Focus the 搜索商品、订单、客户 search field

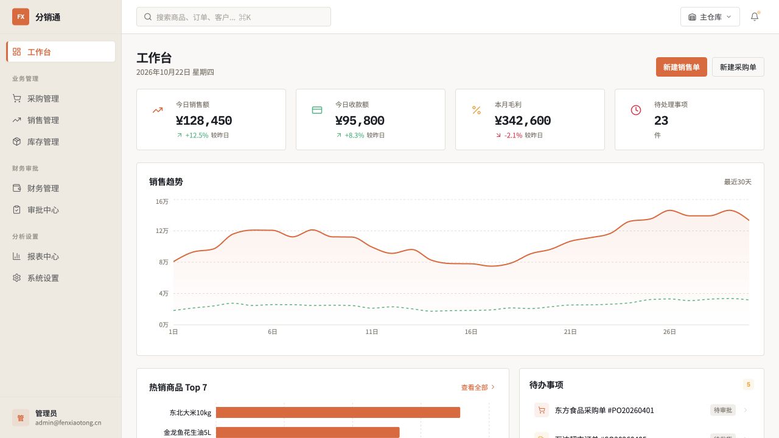point(234,17)
